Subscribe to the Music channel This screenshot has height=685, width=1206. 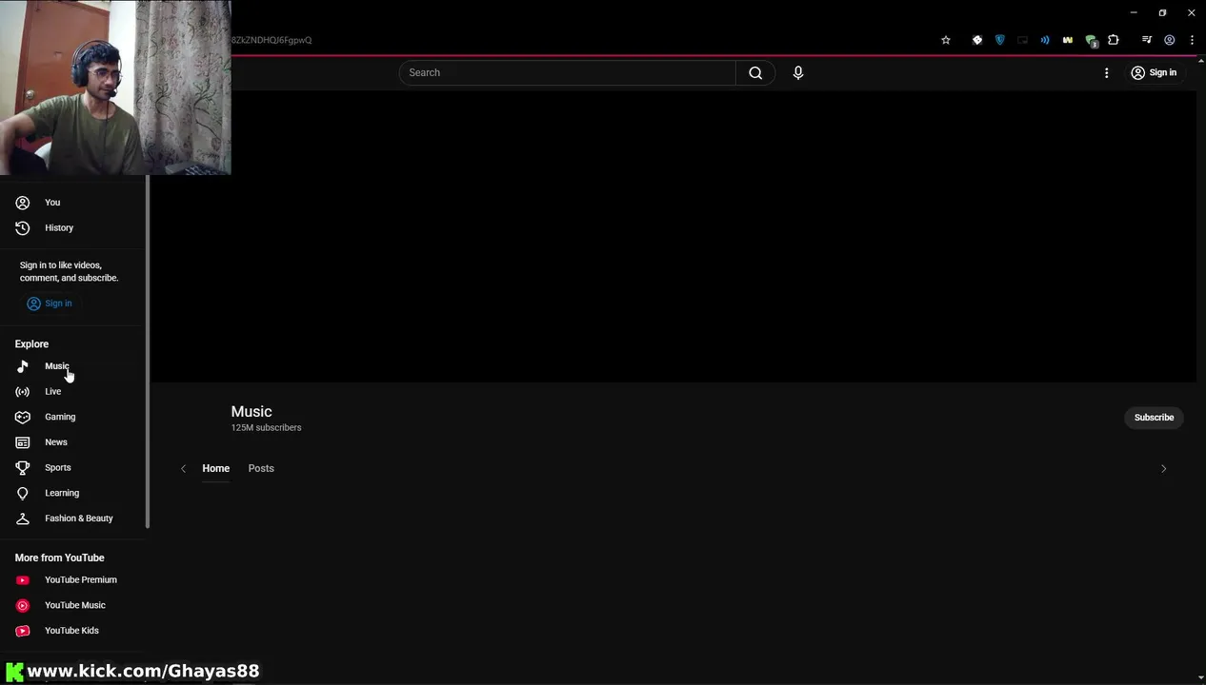point(1154,418)
